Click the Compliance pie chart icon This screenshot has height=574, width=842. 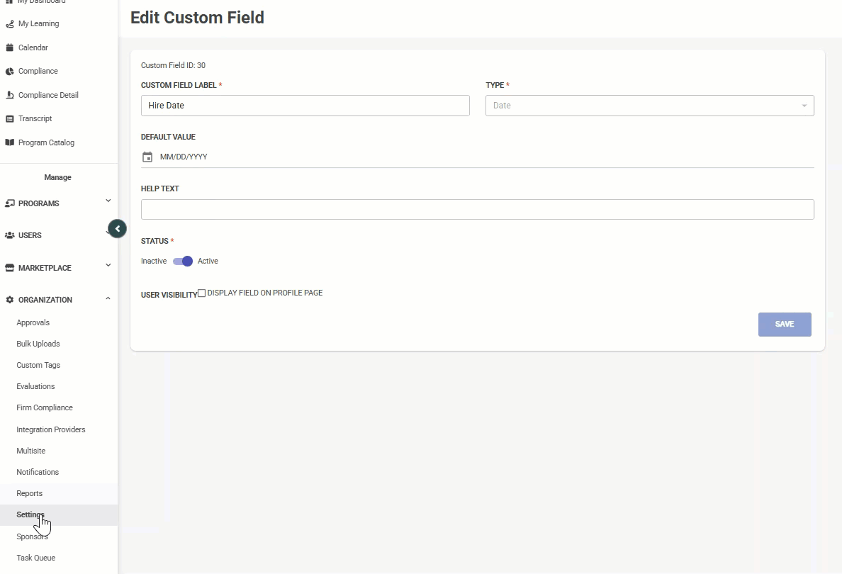[10, 72]
